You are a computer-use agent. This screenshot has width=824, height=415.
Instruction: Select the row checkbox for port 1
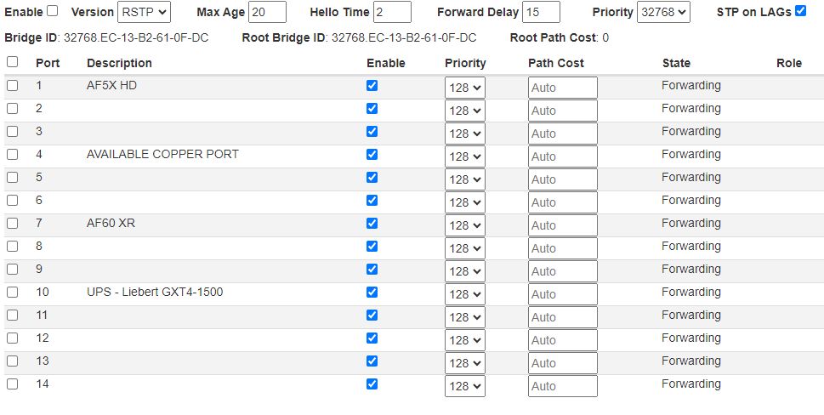click(x=12, y=85)
